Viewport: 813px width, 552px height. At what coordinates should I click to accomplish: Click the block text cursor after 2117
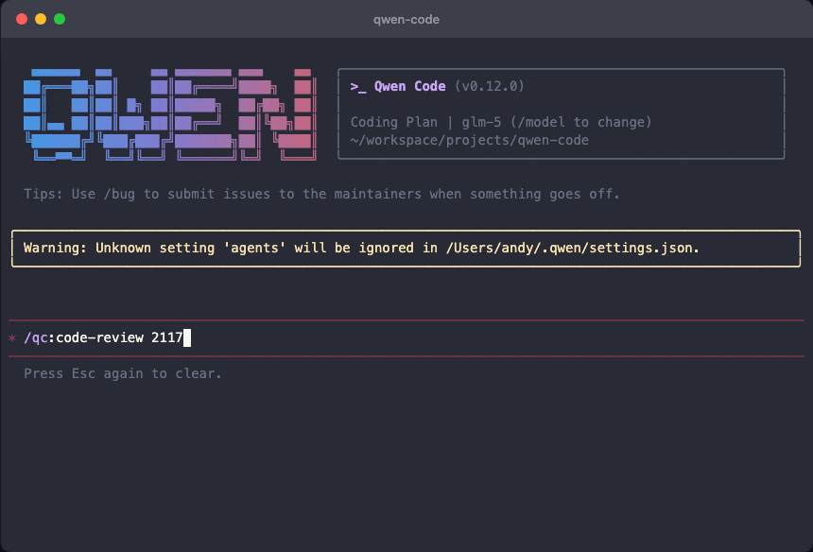(187, 337)
